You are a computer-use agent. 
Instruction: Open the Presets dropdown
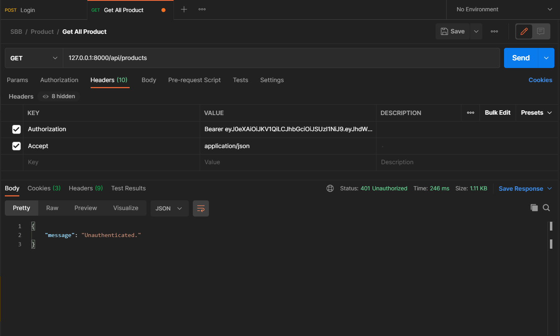tap(536, 113)
